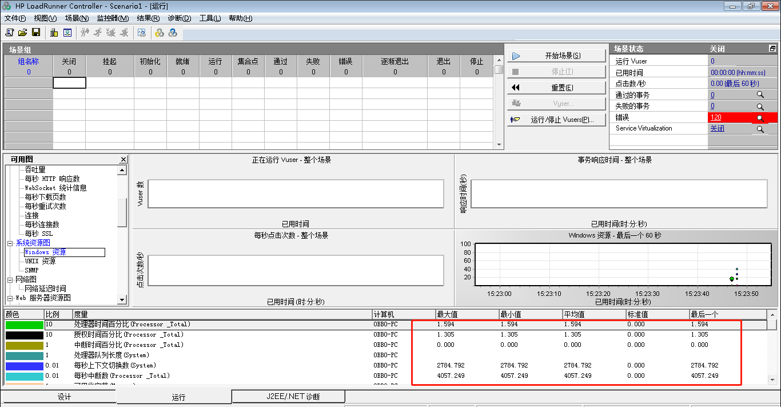Click the 重置(E) button
Viewport: 781px width, 407px height.
tap(556, 88)
